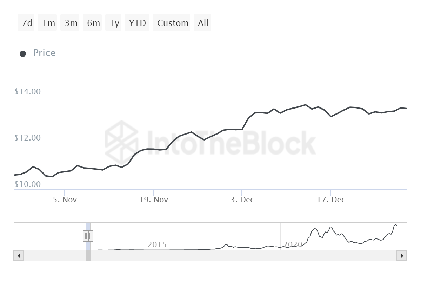Click the Price legend label text

point(44,53)
